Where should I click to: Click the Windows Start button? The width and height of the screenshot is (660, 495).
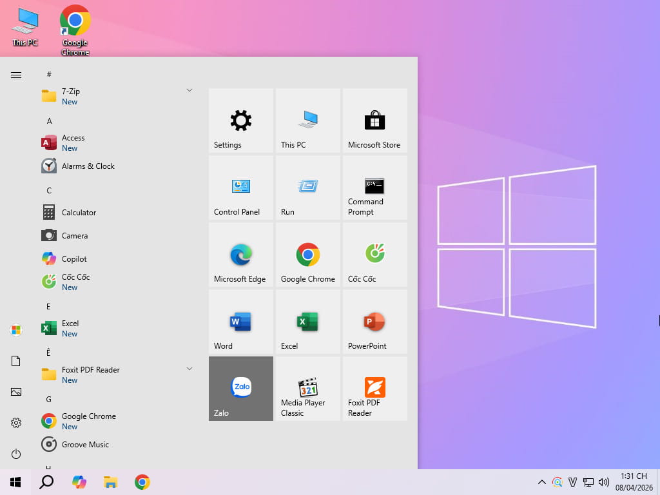(15, 482)
